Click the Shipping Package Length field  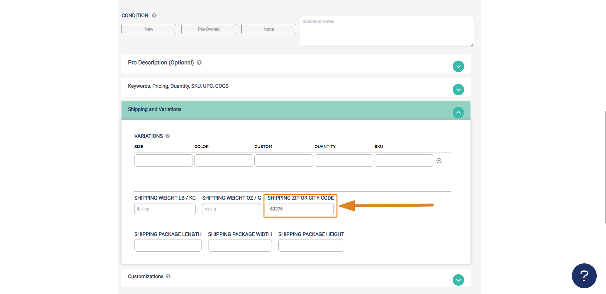click(168, 246)
